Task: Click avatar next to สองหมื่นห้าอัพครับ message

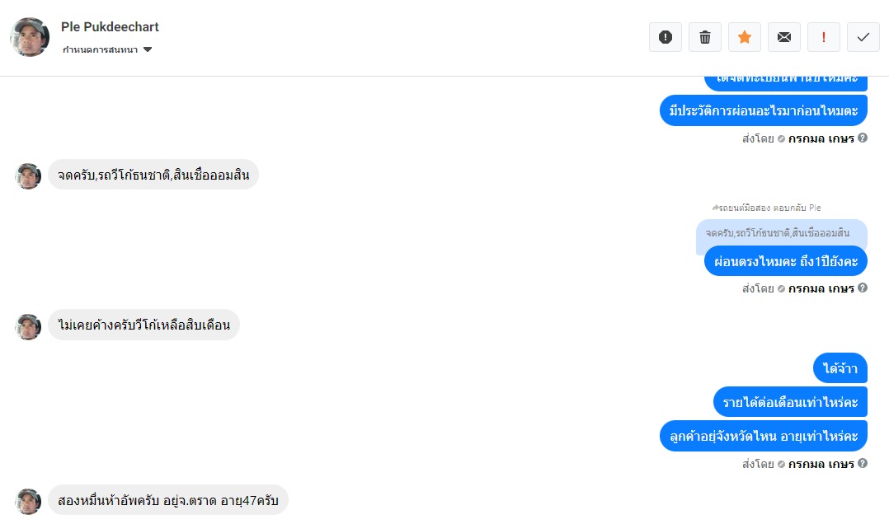Action: point(28,501)
